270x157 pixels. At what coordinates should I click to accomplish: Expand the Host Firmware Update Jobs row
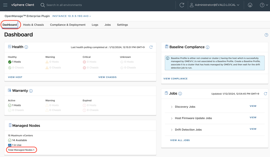pos(171,118)
